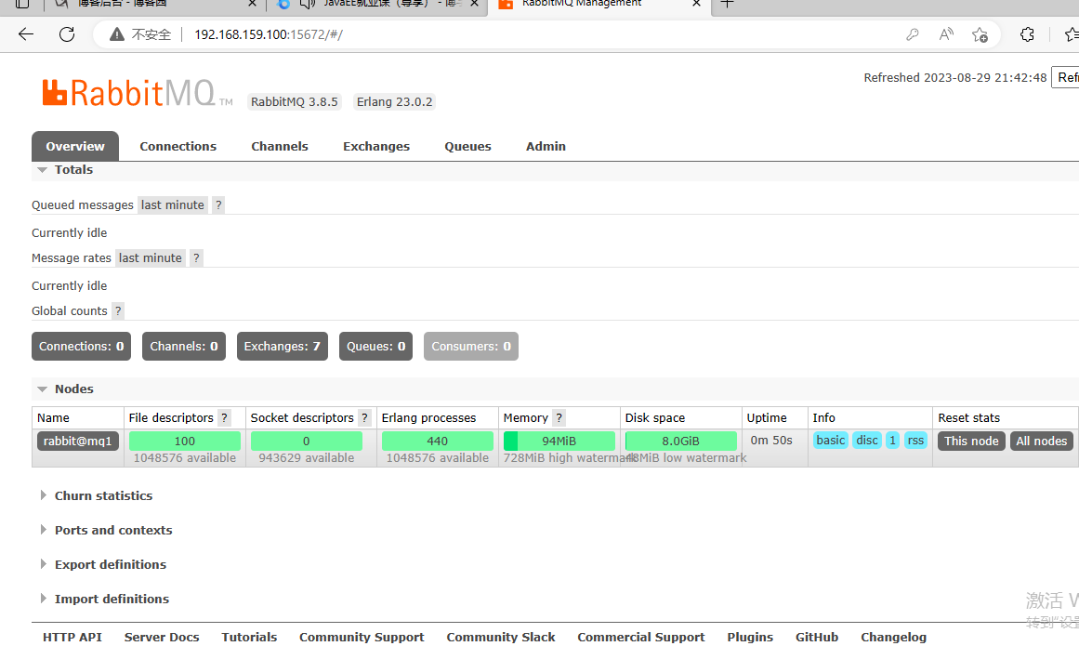Reset stats for All nodes

pos(1042,441)
